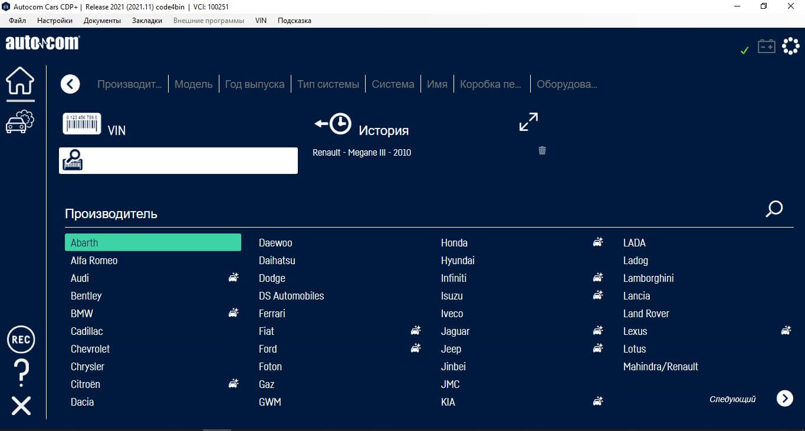Click the green checkmark status icon
This screenshot has height=431, width=805.
point(744,51)
